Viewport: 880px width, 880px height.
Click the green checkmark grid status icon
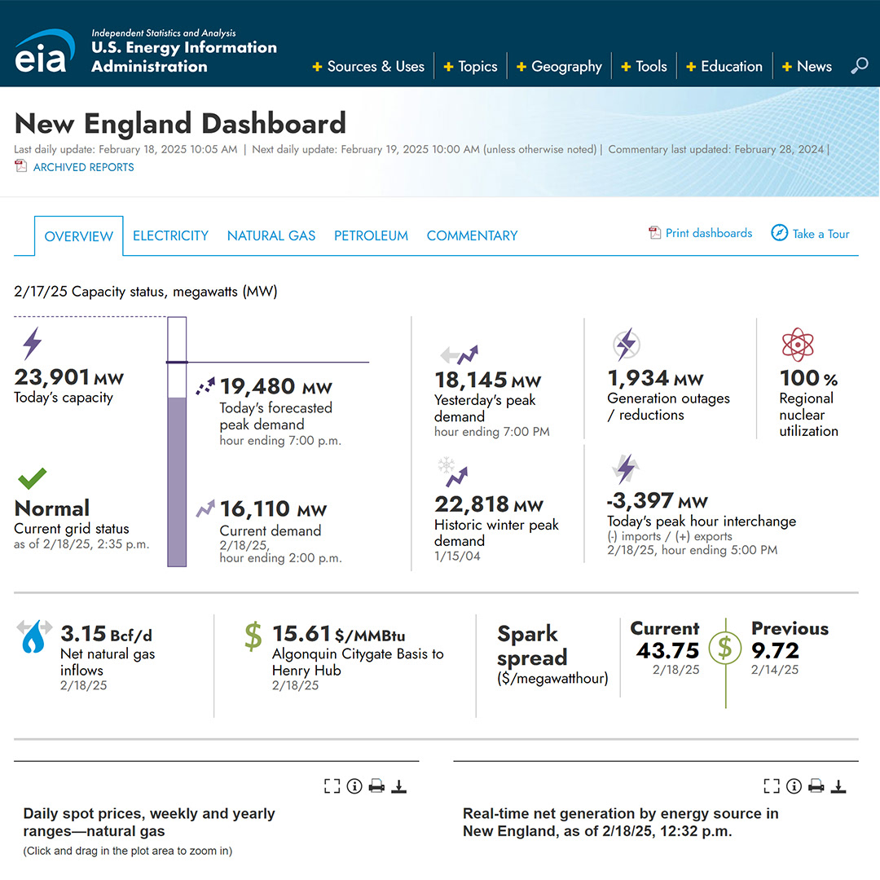pyautogui.click(x=32, y=478)
